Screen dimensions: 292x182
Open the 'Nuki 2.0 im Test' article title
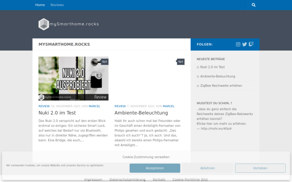click(x=57, y=113)
